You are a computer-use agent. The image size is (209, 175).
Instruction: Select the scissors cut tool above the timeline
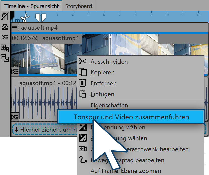(25, 18)
